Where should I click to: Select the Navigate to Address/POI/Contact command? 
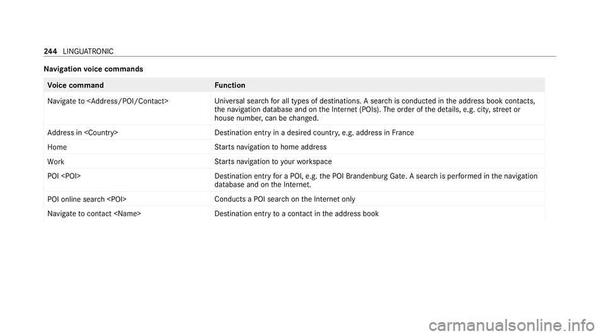(x=108, y=101)
